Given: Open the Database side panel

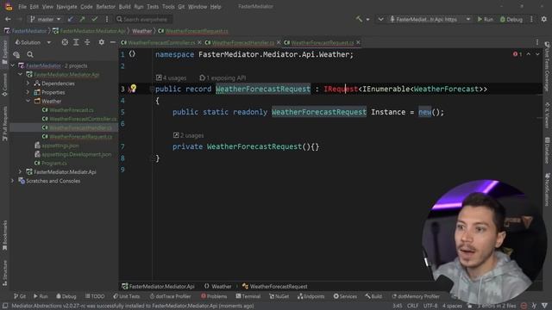Looking at the screenshot, I should click(547, 151).
